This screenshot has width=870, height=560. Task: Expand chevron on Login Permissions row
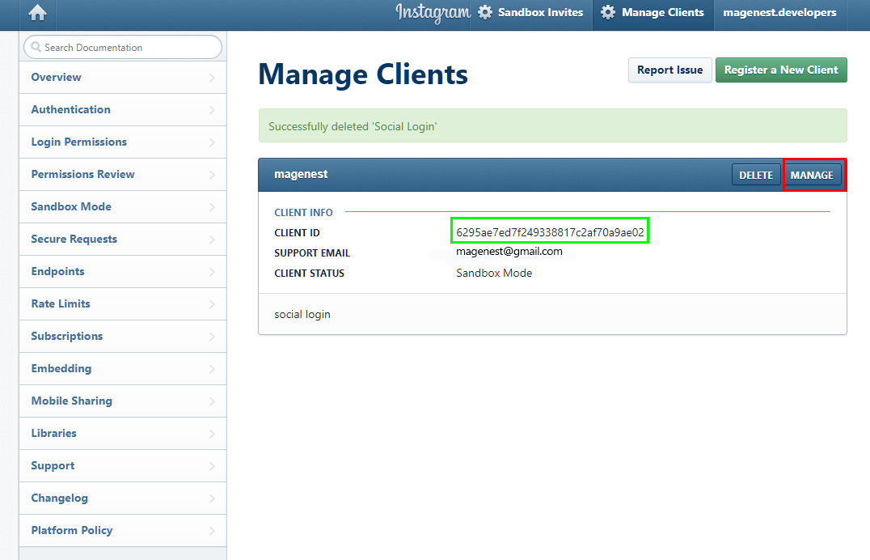pos(212,142)
